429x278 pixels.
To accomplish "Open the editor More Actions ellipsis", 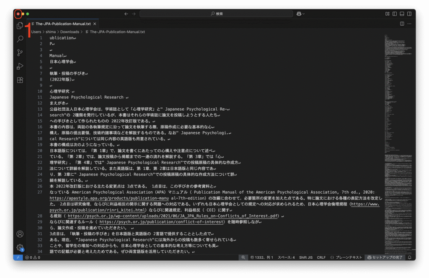I will [x=409, y=24].
